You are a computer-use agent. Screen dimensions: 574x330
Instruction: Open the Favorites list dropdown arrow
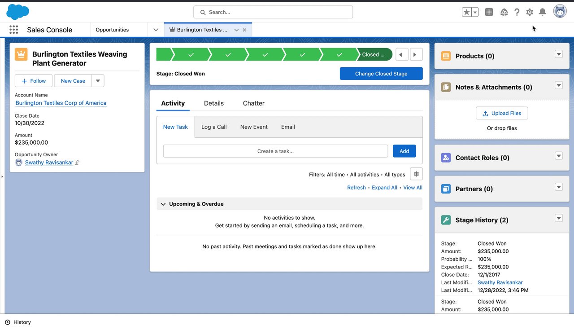(x=475, y=12)
